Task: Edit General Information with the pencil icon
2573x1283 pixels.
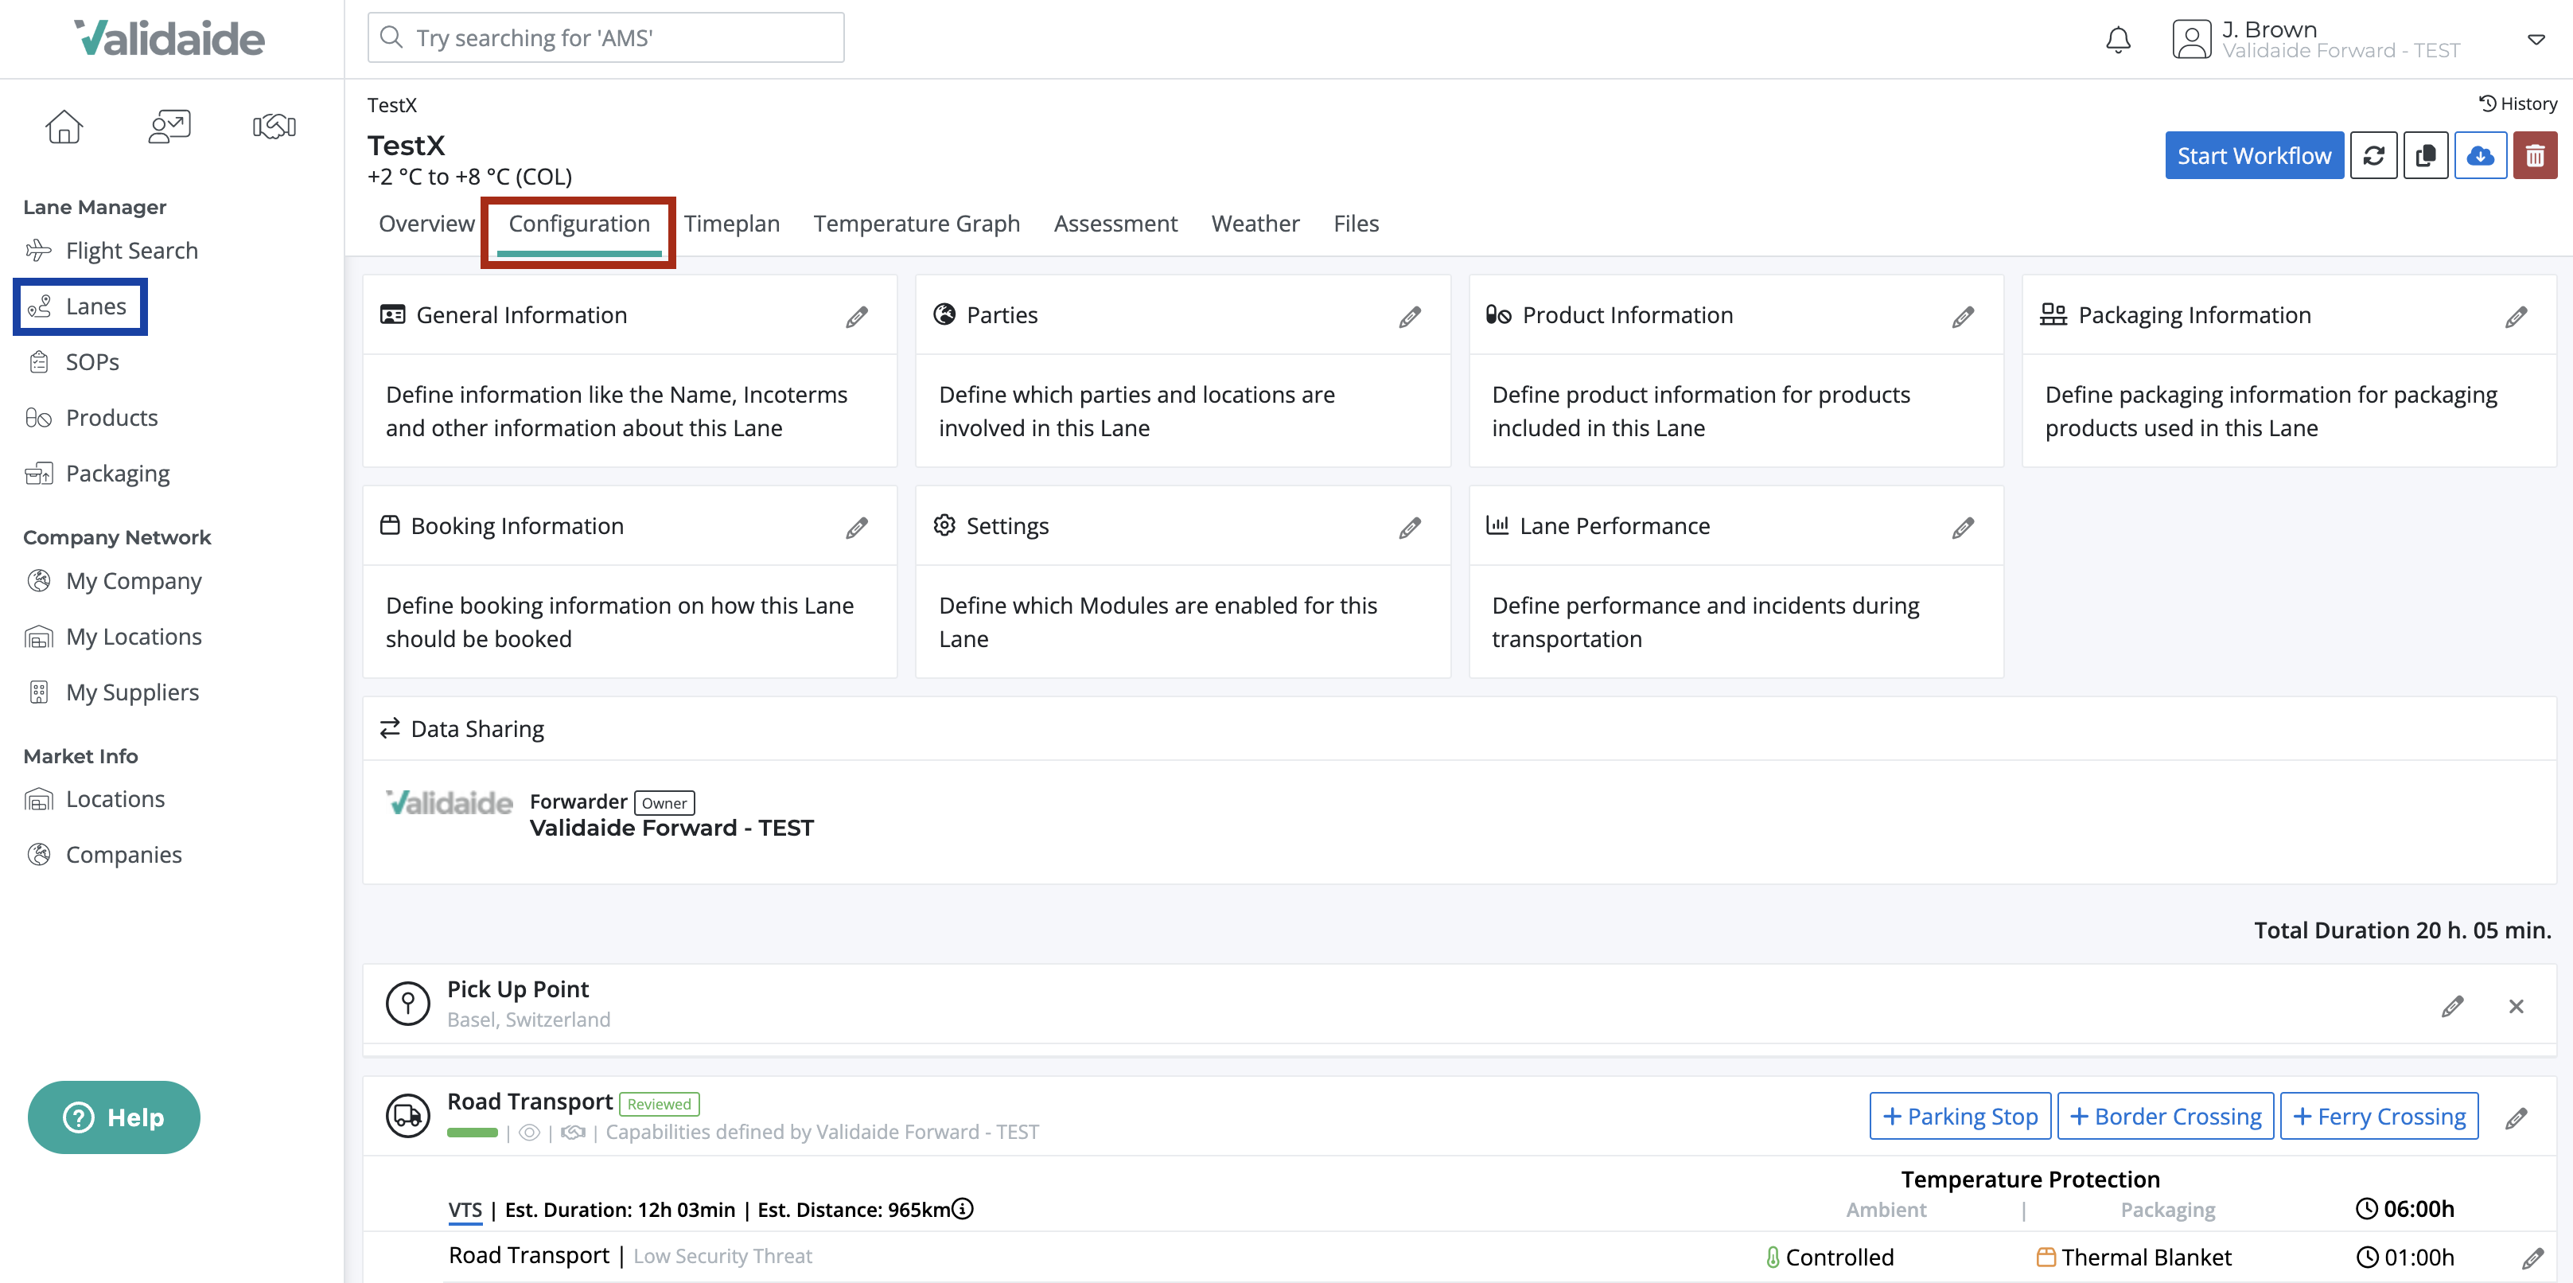Action: 857,316
